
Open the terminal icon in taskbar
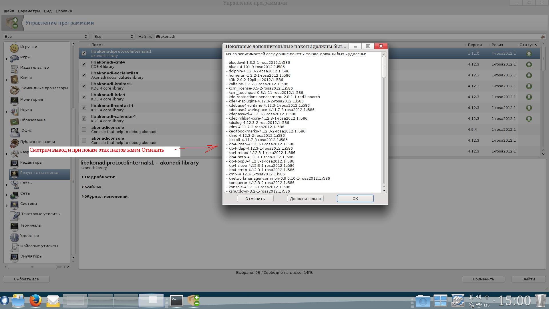[176, 301]
